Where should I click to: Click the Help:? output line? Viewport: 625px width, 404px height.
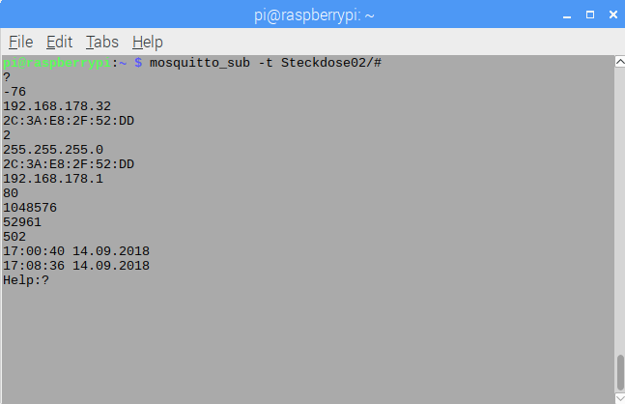coord(26,280)
